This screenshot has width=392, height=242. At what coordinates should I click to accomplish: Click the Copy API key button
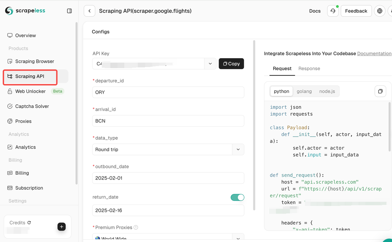[x=232, y=64]
